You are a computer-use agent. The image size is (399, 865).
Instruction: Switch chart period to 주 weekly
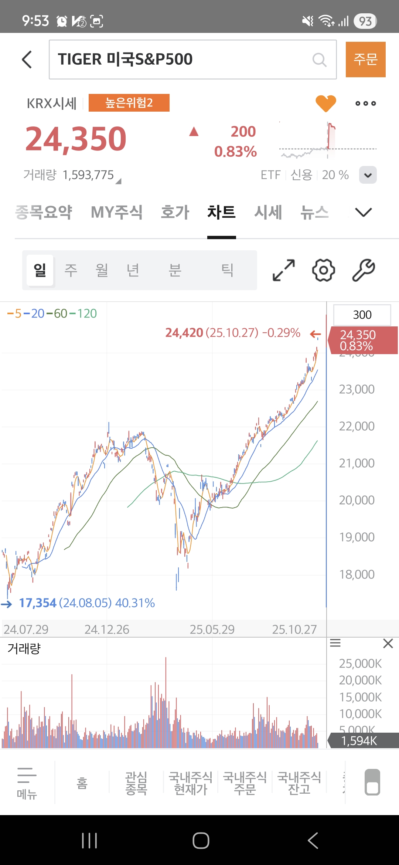(x=71, y=270)
